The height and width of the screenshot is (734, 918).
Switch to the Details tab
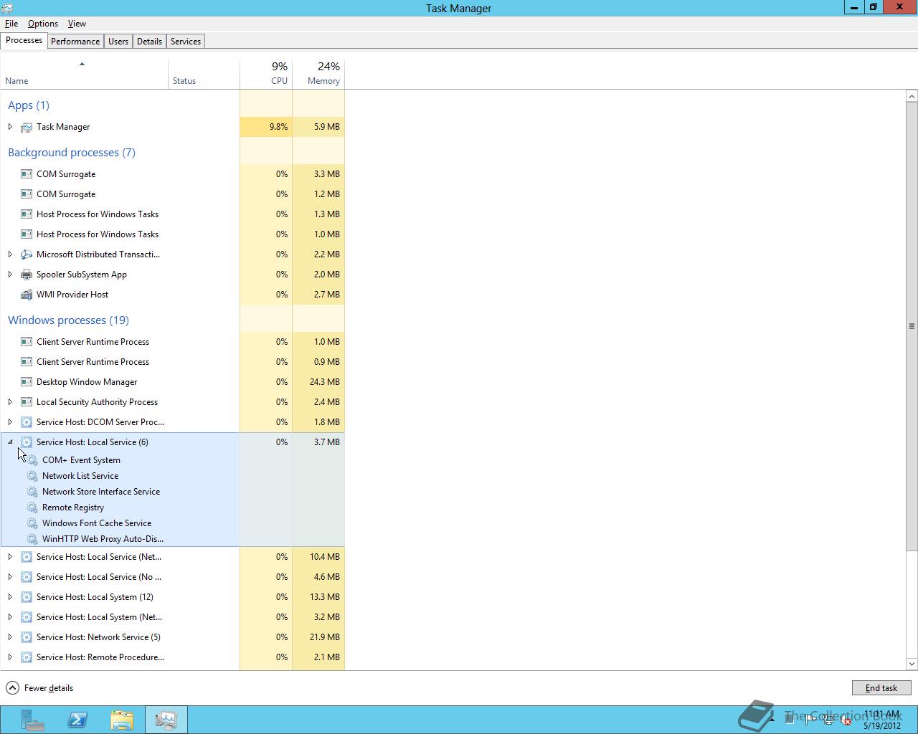pos(149,42)
